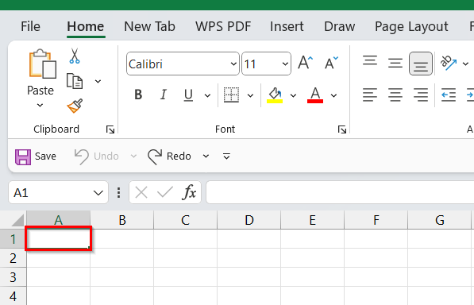Open the Page Layout tab
The height and width of the screenshot is (305, 474).
[x=411, y=26]
